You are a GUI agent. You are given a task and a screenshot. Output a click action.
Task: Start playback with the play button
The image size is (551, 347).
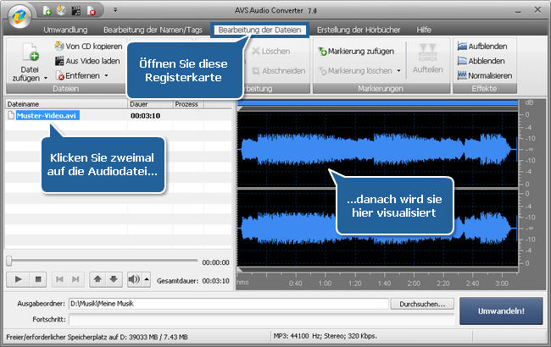(19, 279)
